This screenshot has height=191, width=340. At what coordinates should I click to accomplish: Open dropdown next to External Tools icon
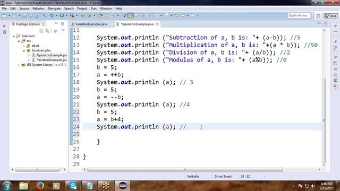tap(76, 15)
